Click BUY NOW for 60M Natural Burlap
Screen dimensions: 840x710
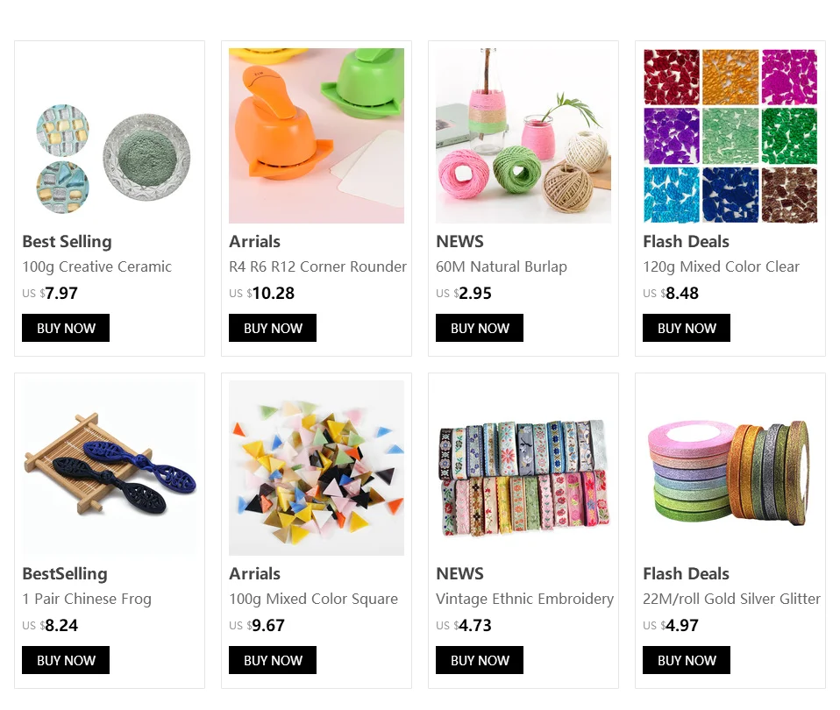pos(480,328)
